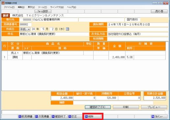Click the 訂正 function key button
170x120 pixels.
click(x=76, y=116)
